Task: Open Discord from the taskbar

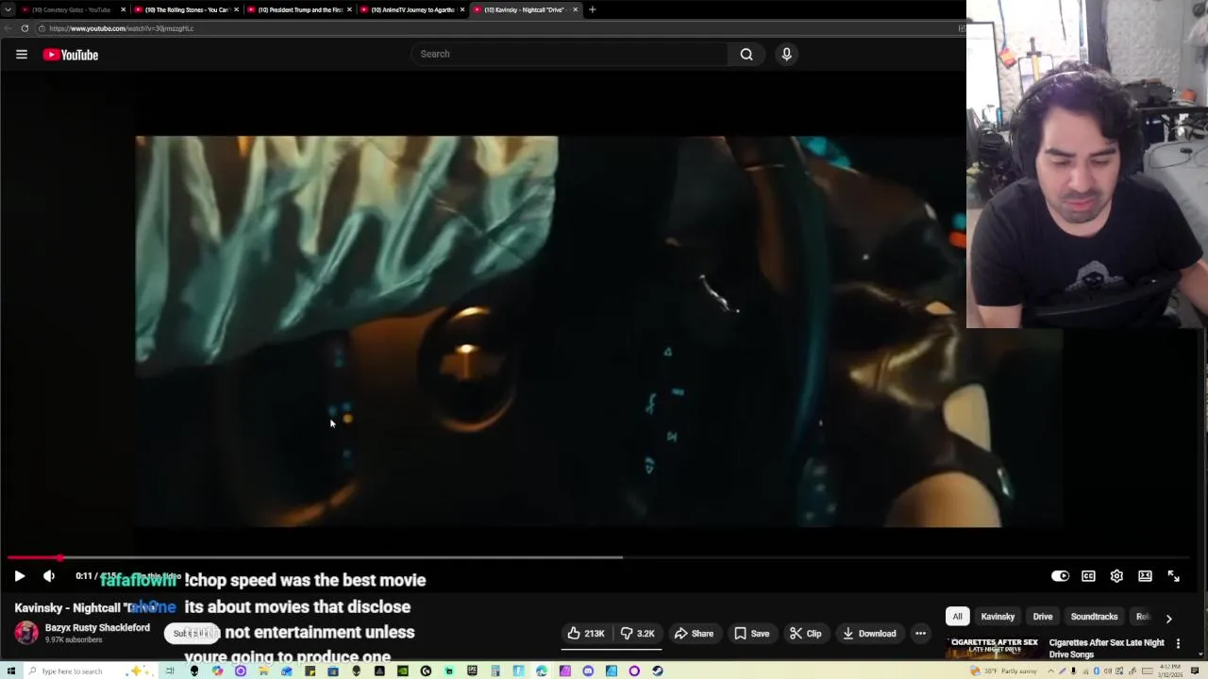Action: pyautogui.click(x=588, y=671)
